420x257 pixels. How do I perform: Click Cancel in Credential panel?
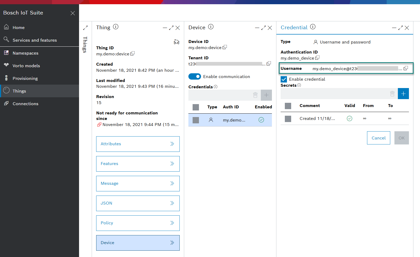(x=379, y=138)
